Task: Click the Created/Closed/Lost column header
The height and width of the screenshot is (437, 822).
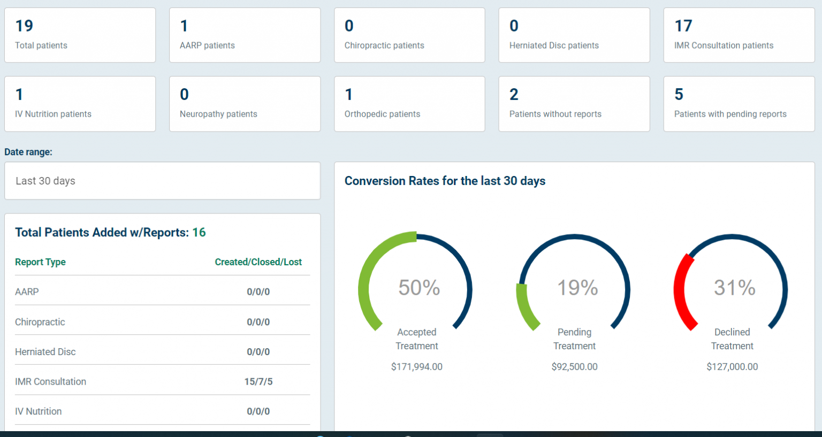Action: (x=258, y=262)
